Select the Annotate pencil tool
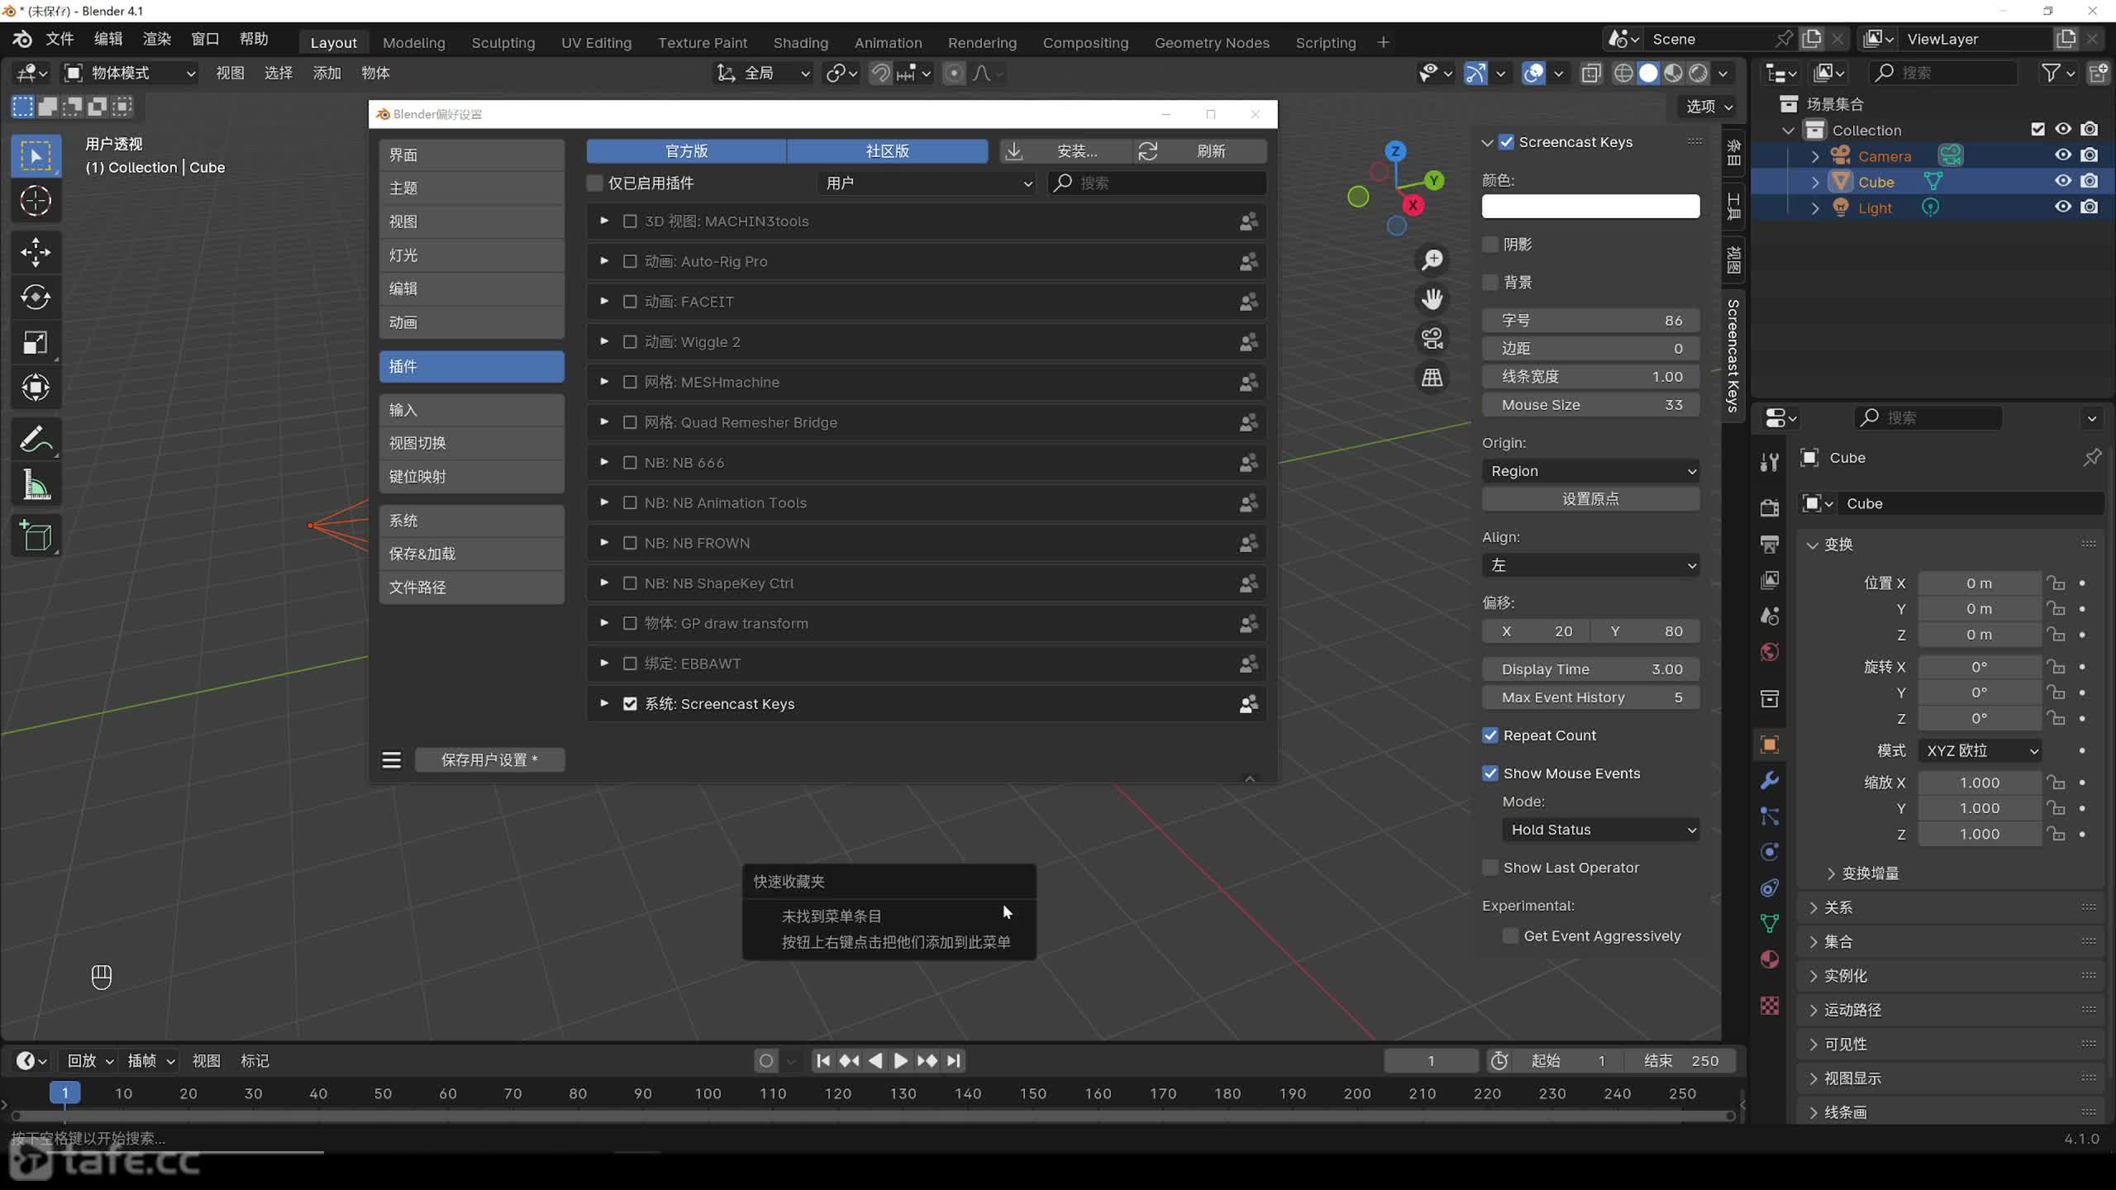Image resolution: width=2116 pixels, height=1190 pixels. click(x=36, y=439)
